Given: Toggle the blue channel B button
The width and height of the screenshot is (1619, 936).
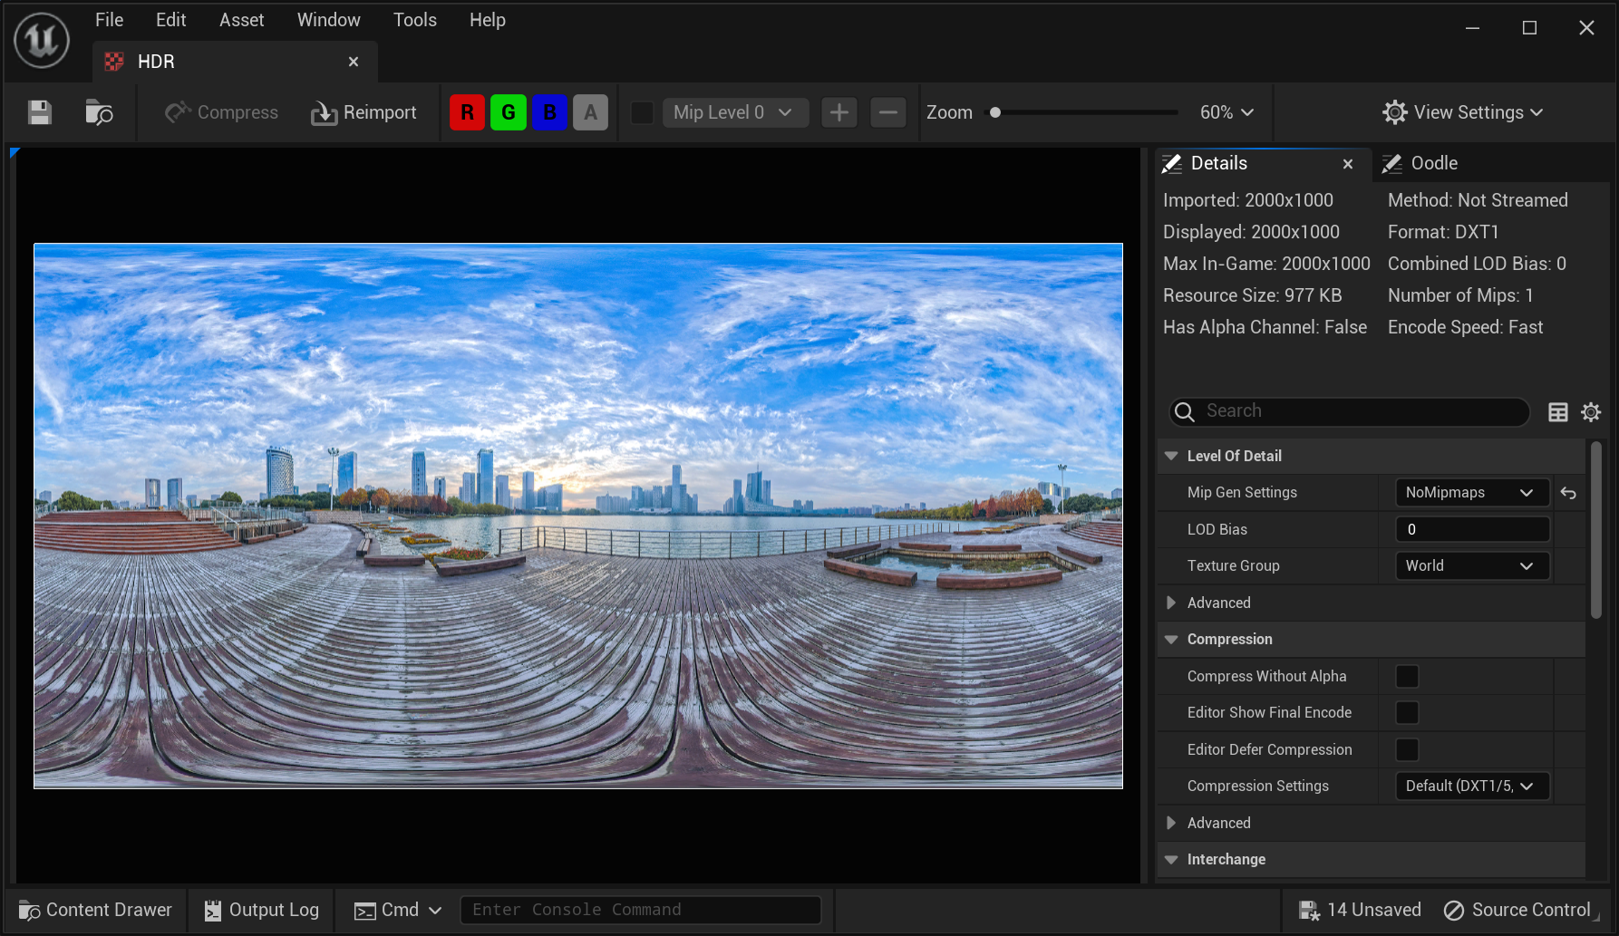Looking at the screenshot, I should click(x=549, y=112).
